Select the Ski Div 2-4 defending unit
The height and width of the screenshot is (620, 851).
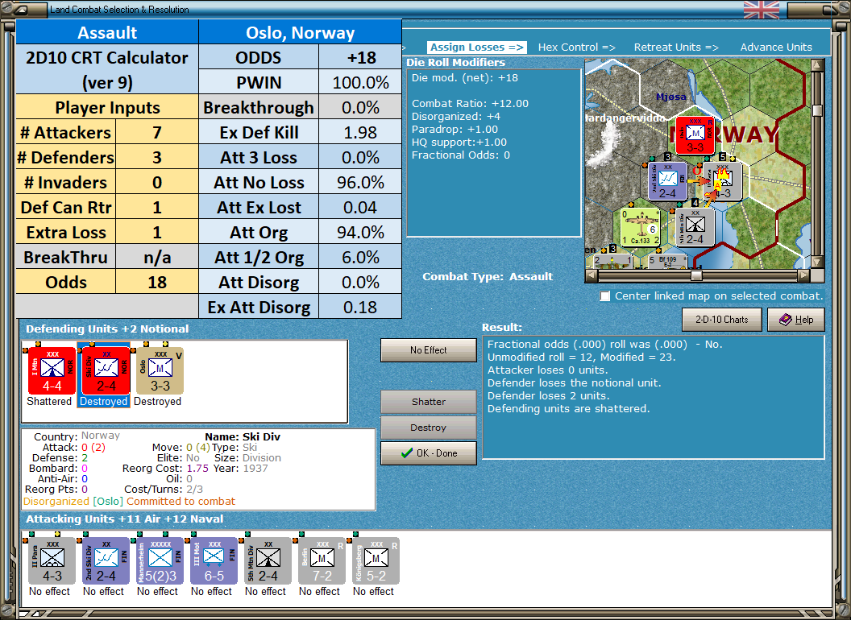coord(106,371)
